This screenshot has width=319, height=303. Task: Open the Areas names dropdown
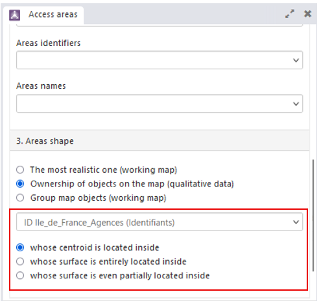tap(159, 104)
